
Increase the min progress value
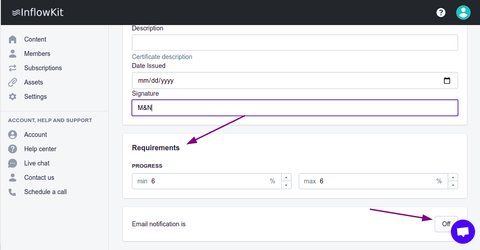[286, 178]
